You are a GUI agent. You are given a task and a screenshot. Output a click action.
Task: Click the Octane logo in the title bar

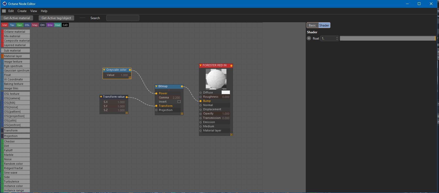click(x=4, y=4)
